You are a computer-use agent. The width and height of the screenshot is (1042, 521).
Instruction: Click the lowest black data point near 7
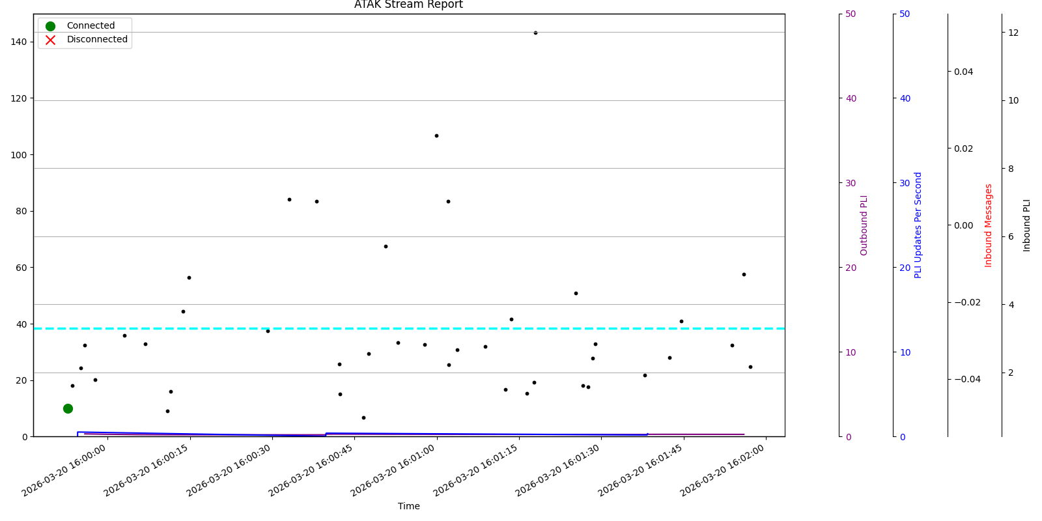tap(363, 417)
